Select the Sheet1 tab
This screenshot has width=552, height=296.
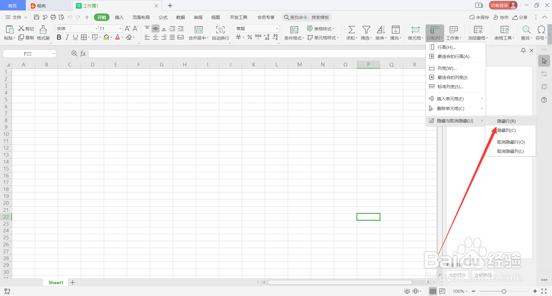56,282
